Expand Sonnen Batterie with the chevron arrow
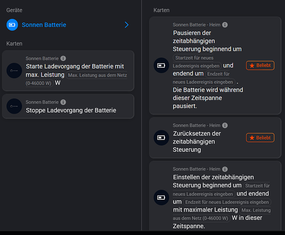The image size is (285, 235). point(127,25)
